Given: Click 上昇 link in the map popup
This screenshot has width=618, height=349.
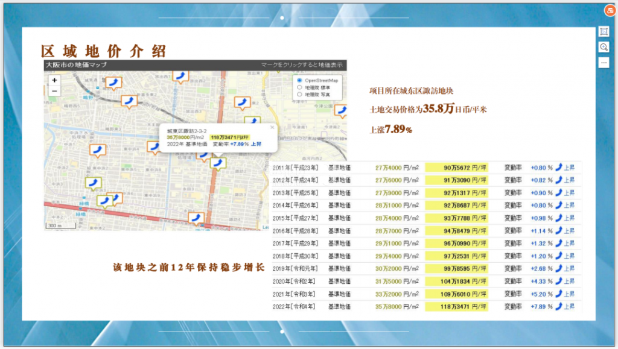Looking at the screenshot, I should tap(256, 145).
